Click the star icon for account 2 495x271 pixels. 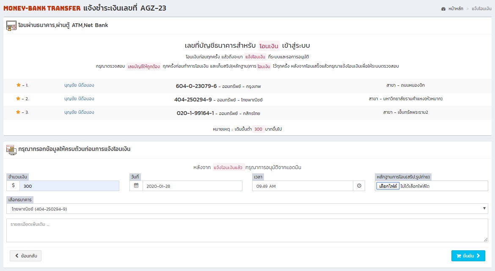[x=18, y=99]
